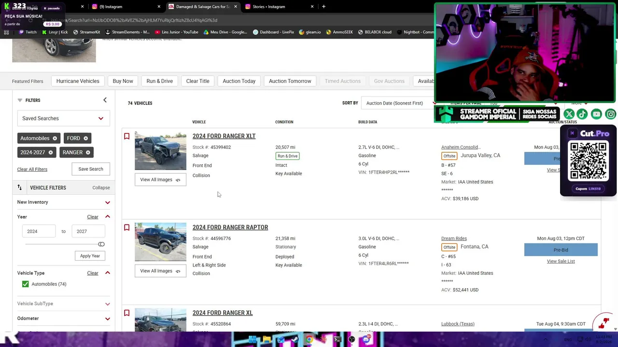The image size is (618, 347).
Task: Click the year range slider handle
Action: 101,244
